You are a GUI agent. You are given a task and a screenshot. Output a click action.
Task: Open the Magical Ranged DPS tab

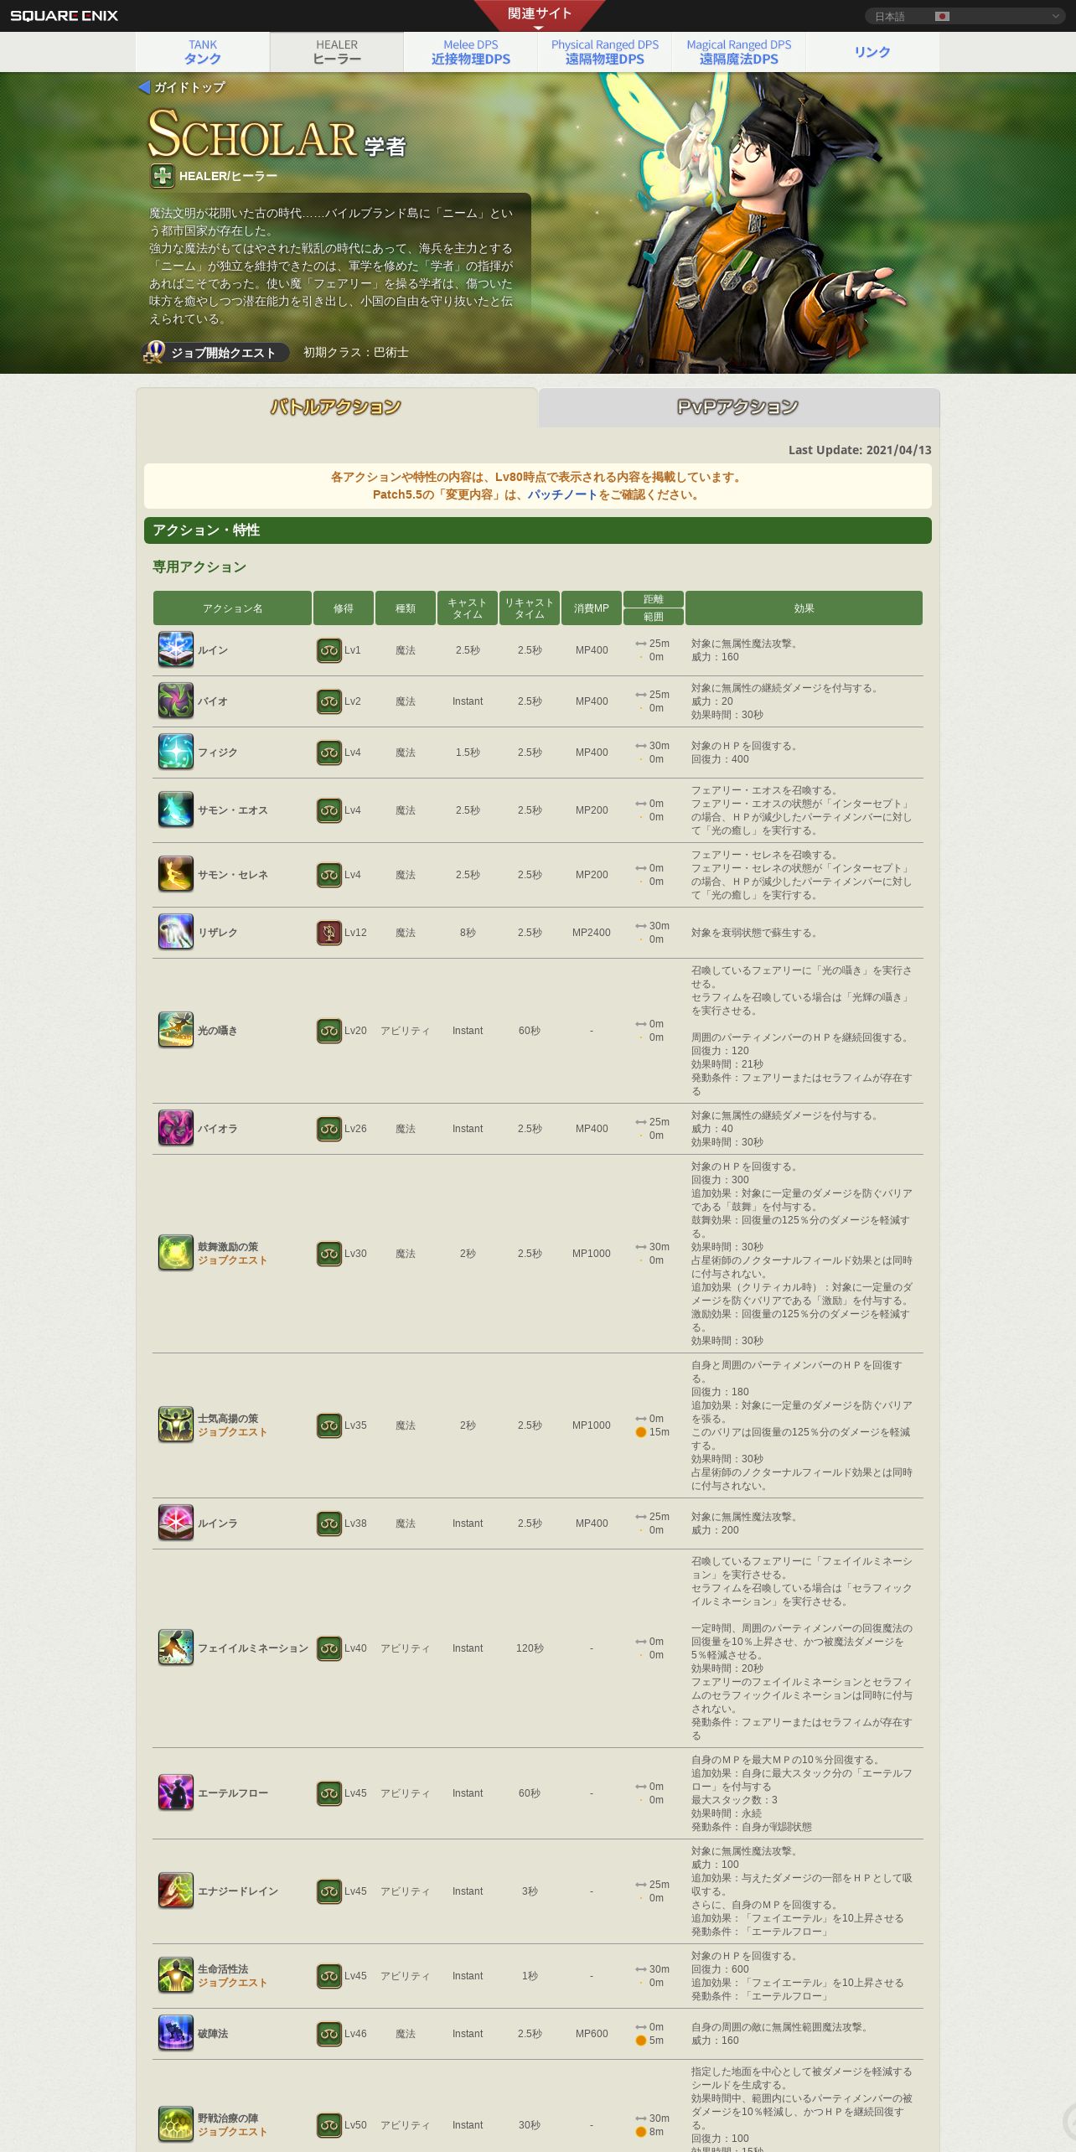739,52
